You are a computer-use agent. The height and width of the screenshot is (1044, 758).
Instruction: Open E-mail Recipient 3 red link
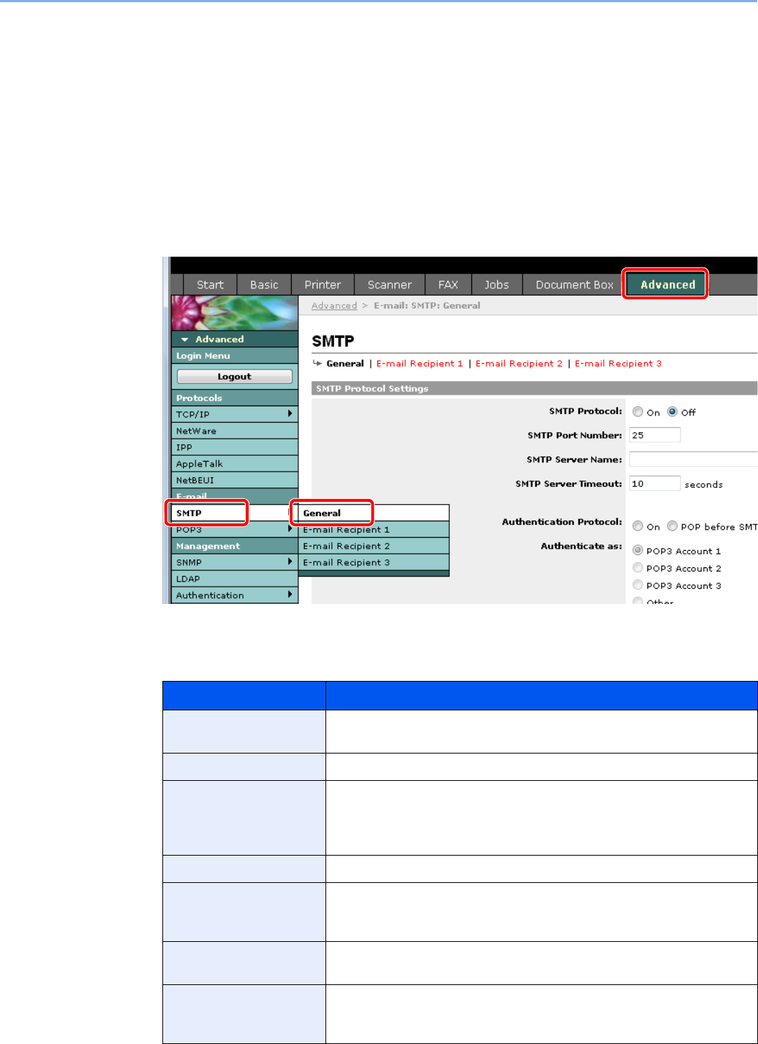tap(618, 364)
